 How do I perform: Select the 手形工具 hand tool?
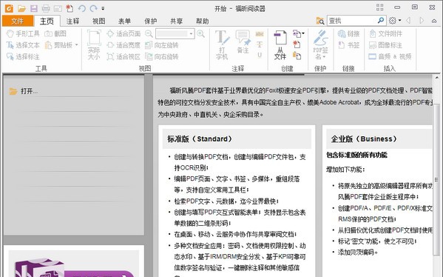pyautogui.click(x=23, y=33)
